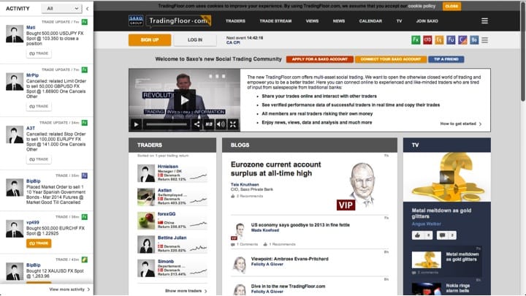
Task: Enter fullscreen on the intro video
Action: tap(232, 124)
